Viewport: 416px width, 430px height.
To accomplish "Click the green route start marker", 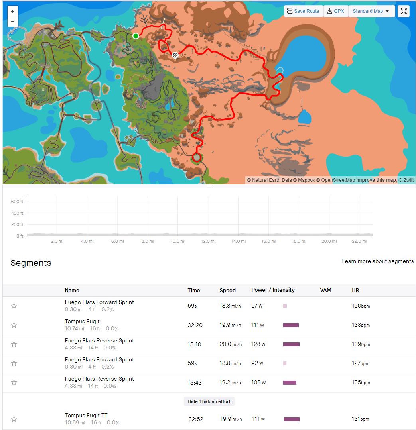I will (x=136, y=36).
